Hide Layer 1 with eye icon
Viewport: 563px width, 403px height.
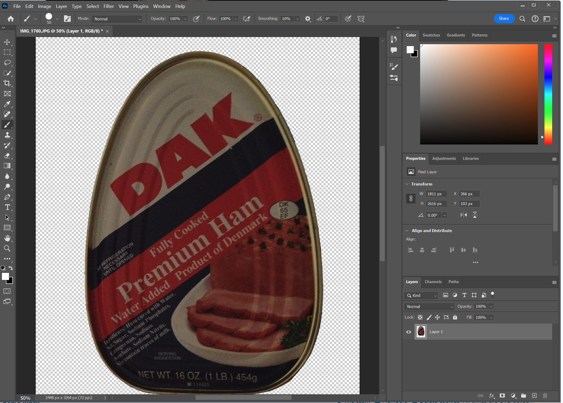coord(408,332)
